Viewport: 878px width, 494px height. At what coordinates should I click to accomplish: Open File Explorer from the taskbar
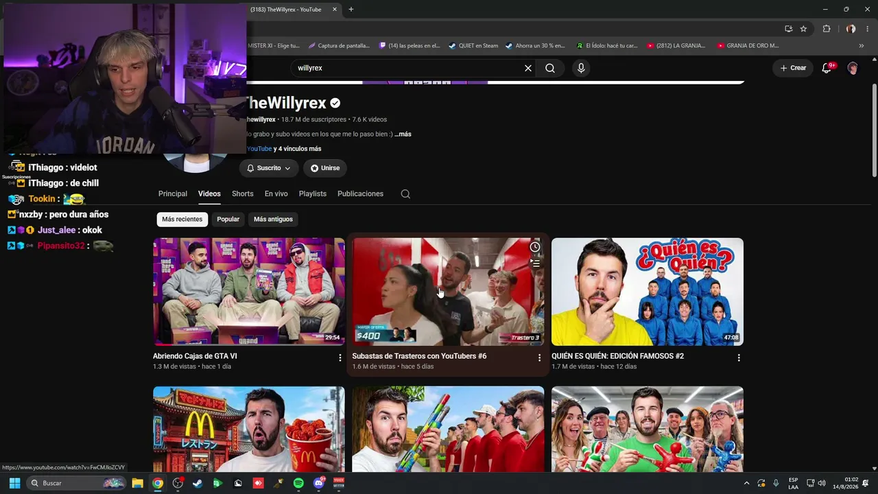click(x=137, y=483)
